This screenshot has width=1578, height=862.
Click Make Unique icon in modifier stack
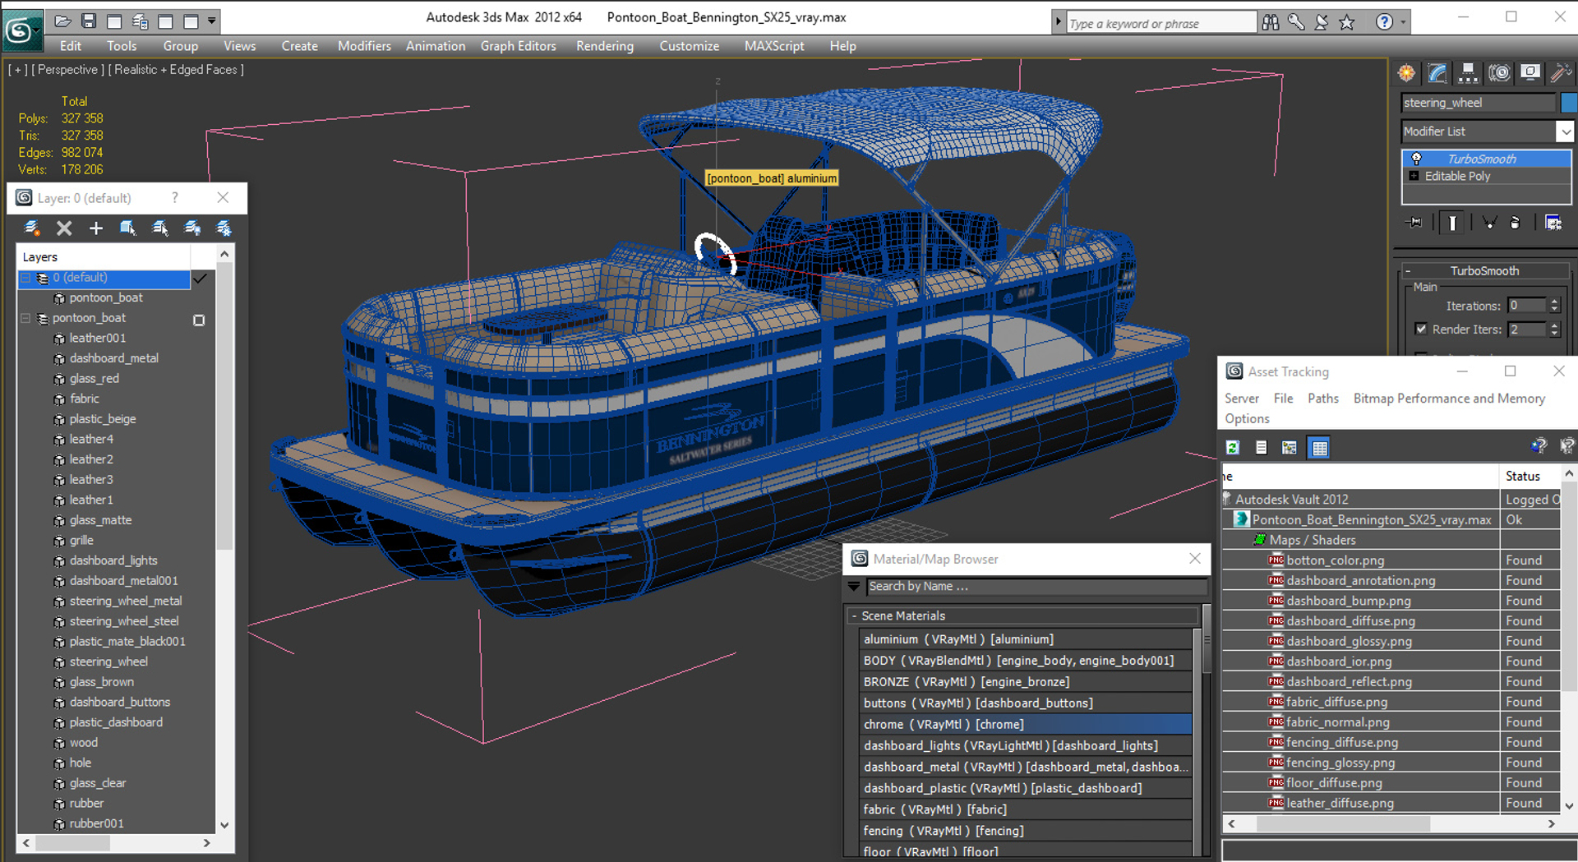[x=1488, y=223]
